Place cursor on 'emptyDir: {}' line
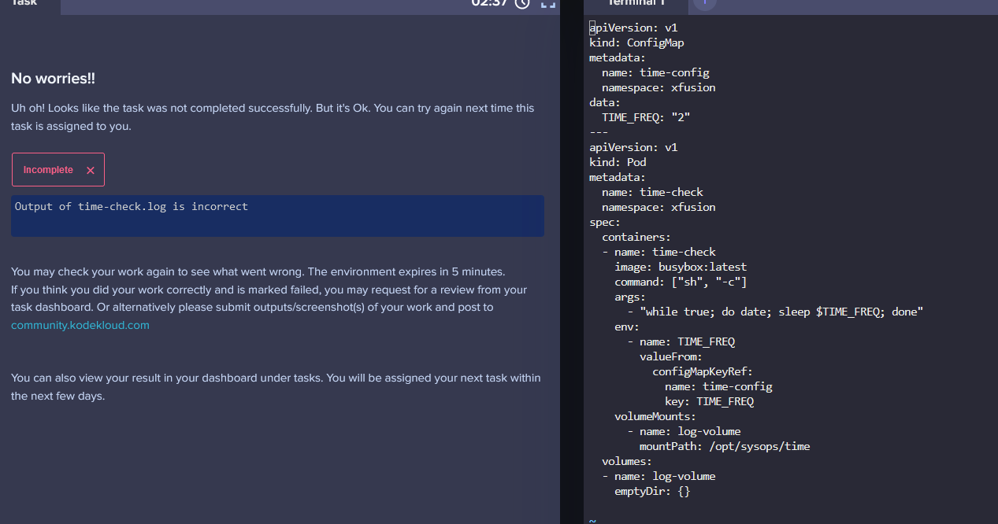 [x=652, y=491]
